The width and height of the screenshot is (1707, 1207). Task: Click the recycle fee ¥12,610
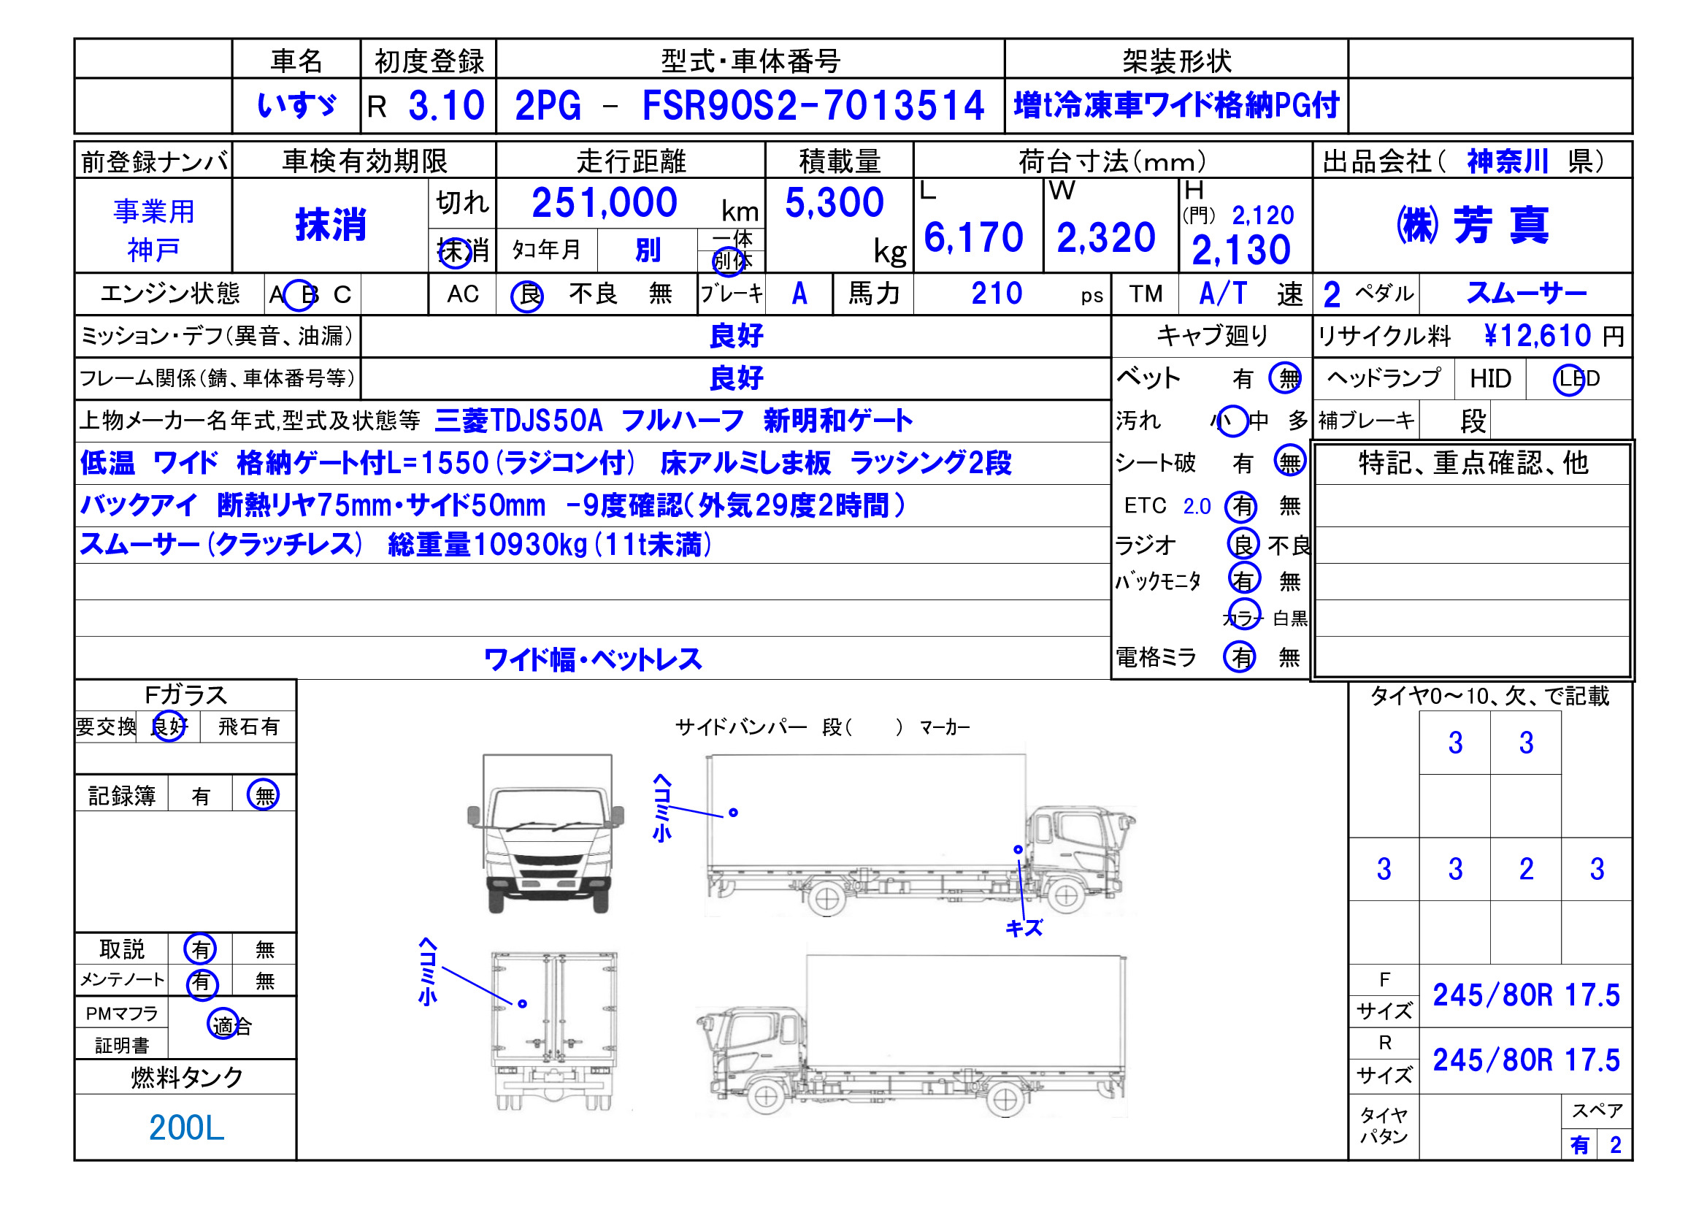tap(1538, 336)
